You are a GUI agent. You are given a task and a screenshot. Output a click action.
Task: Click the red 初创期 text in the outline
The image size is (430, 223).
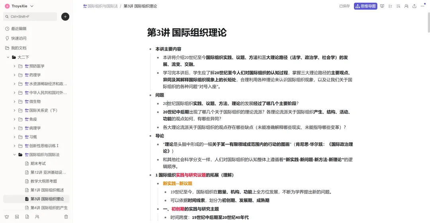pyautogui.click(x=178, y=209)
